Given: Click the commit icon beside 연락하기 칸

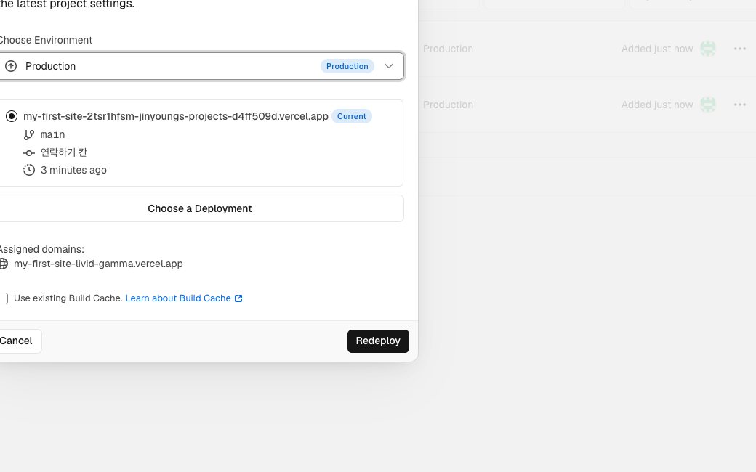Looking at the screenshot, I should tap(29, 152).
